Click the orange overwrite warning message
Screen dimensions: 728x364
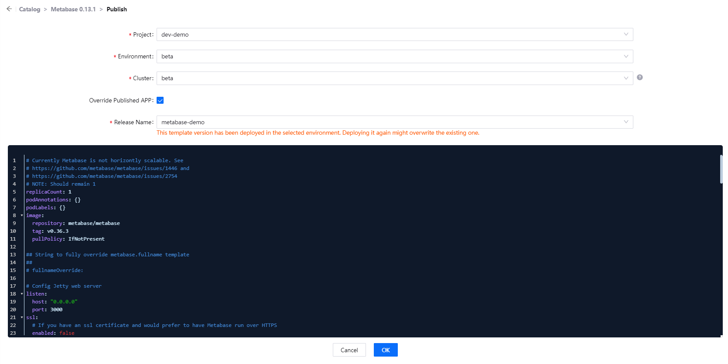[x=318, y=133]
